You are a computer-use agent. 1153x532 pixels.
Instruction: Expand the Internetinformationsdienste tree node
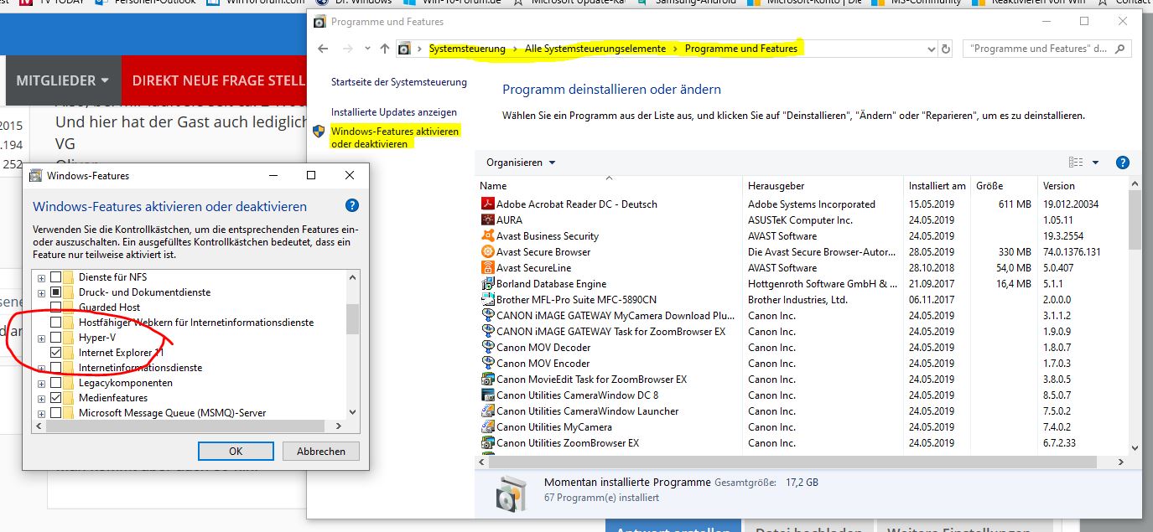pos(41,368)
